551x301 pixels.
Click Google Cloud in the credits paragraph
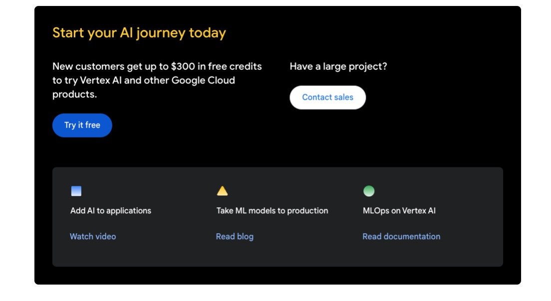(203, 80)
